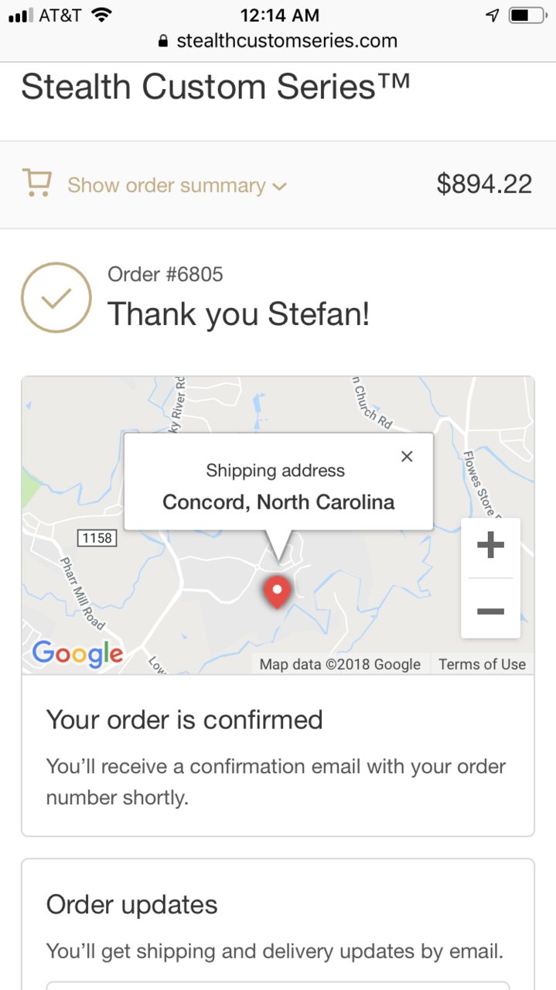
Task: Close the Shipping address popup
Action: coord(407,457)
